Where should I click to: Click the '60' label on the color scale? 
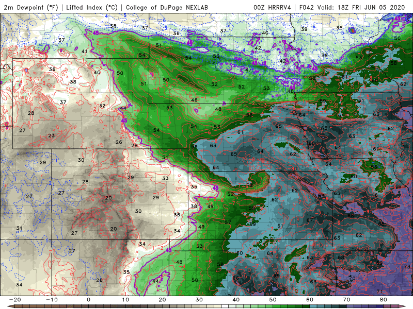click(310, 300)
